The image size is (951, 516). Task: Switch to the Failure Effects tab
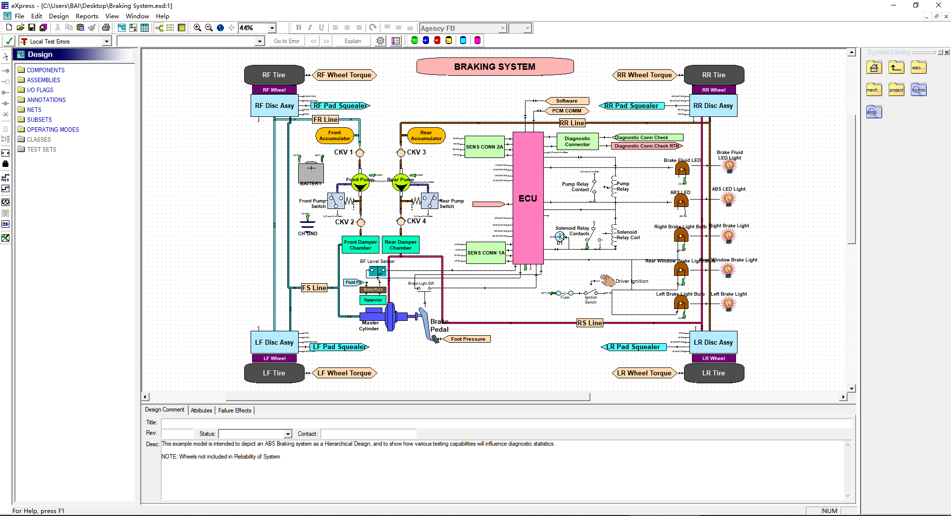click(235, 411)
